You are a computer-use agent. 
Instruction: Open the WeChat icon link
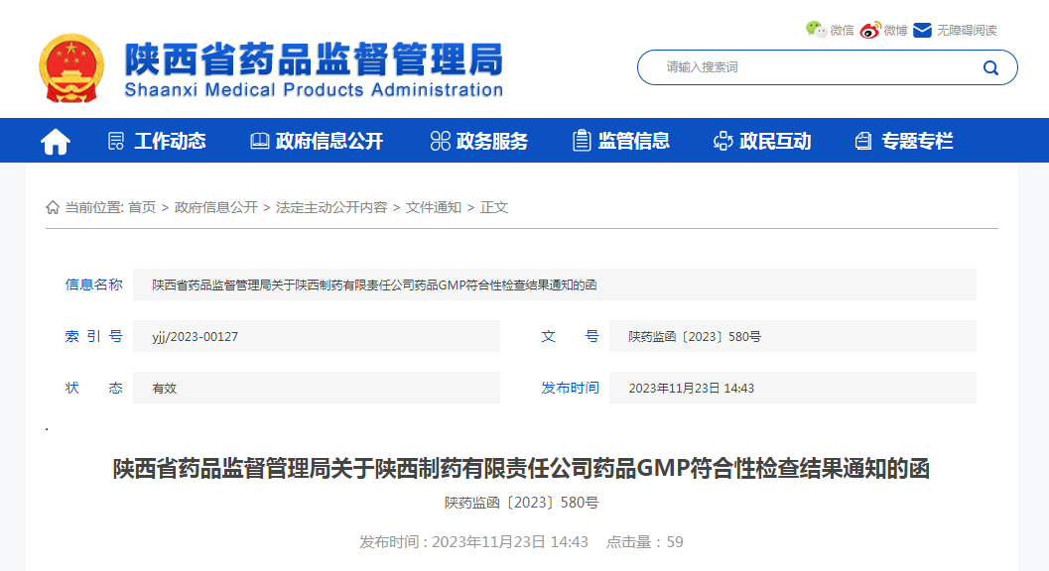tap(816, 30)
